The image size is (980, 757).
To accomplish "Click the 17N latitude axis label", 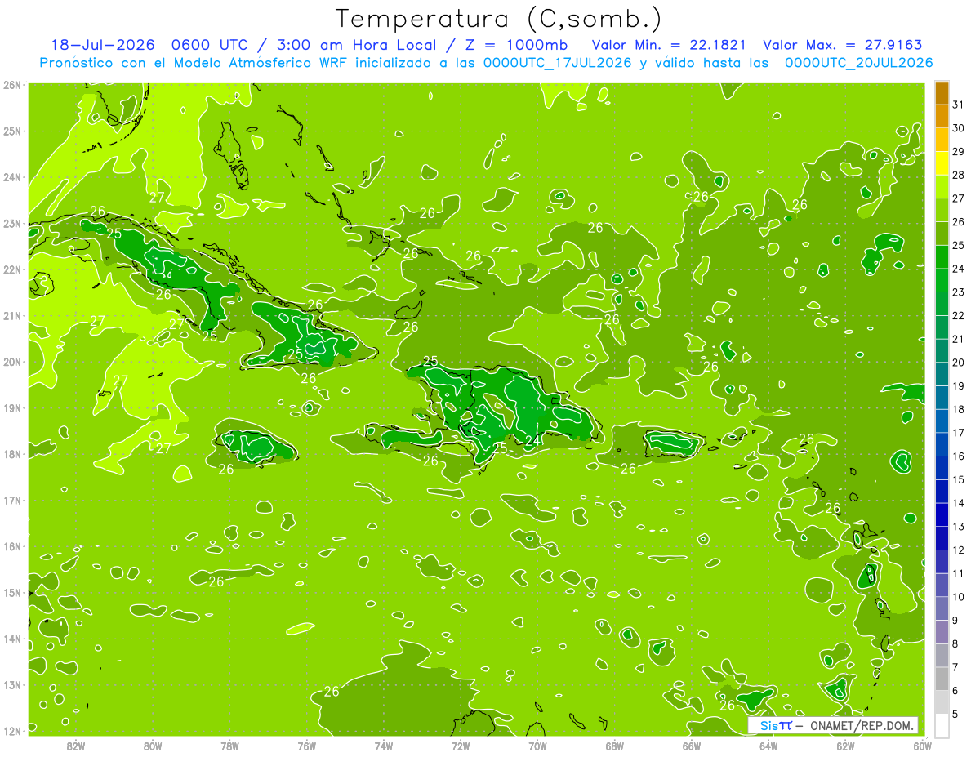I will click(12, 501).
